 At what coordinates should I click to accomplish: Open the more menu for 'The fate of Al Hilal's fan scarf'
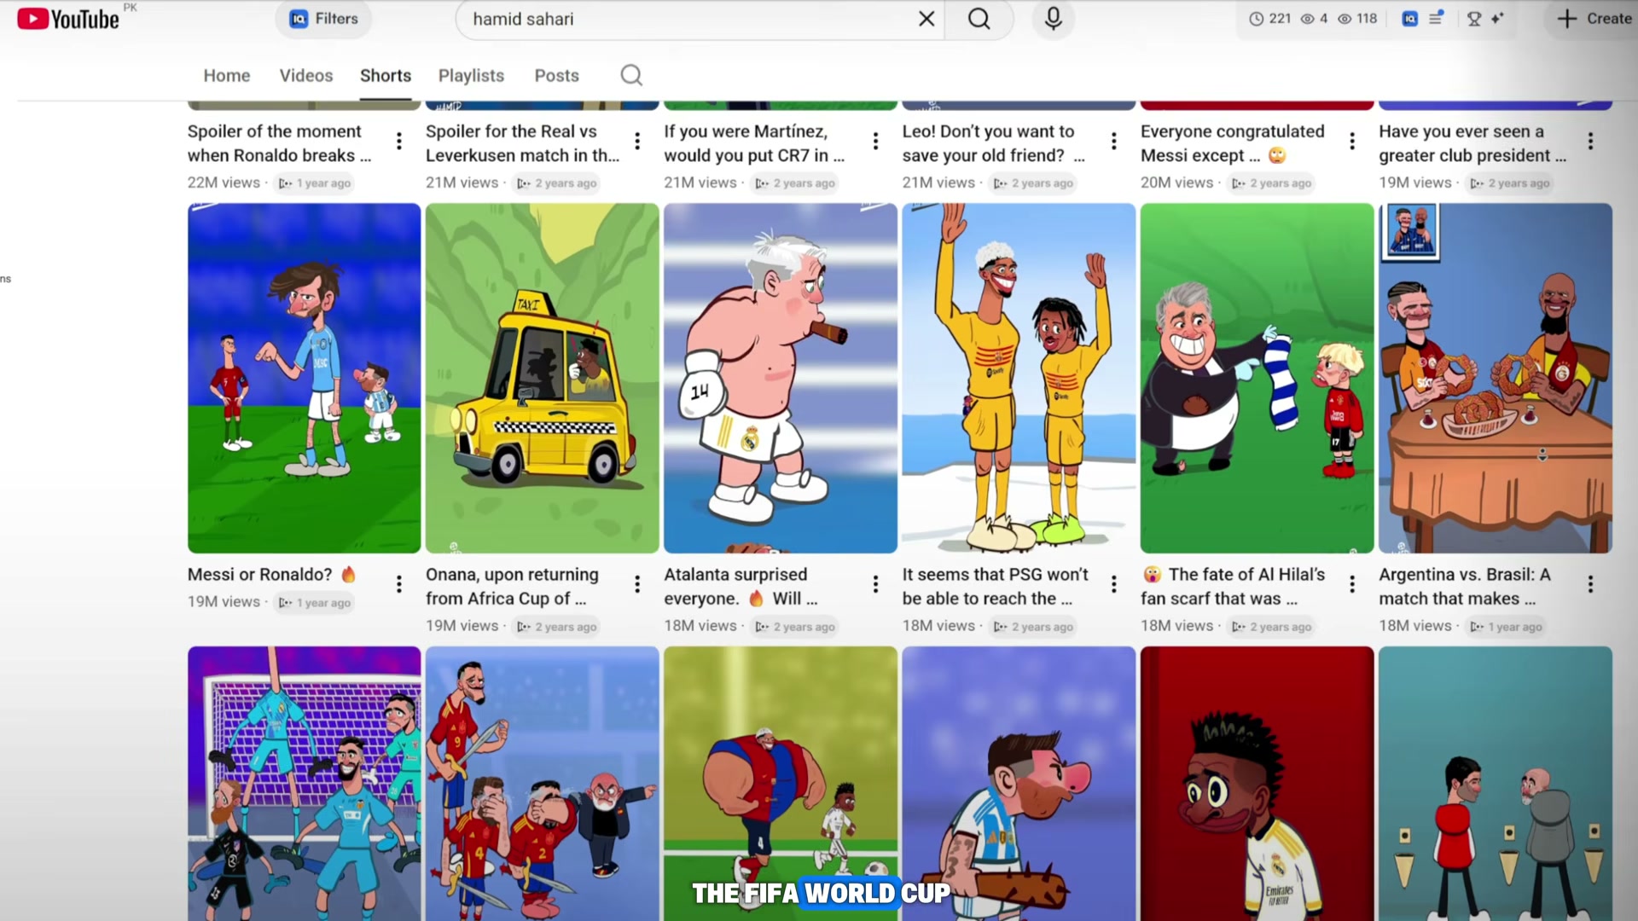1352,584
